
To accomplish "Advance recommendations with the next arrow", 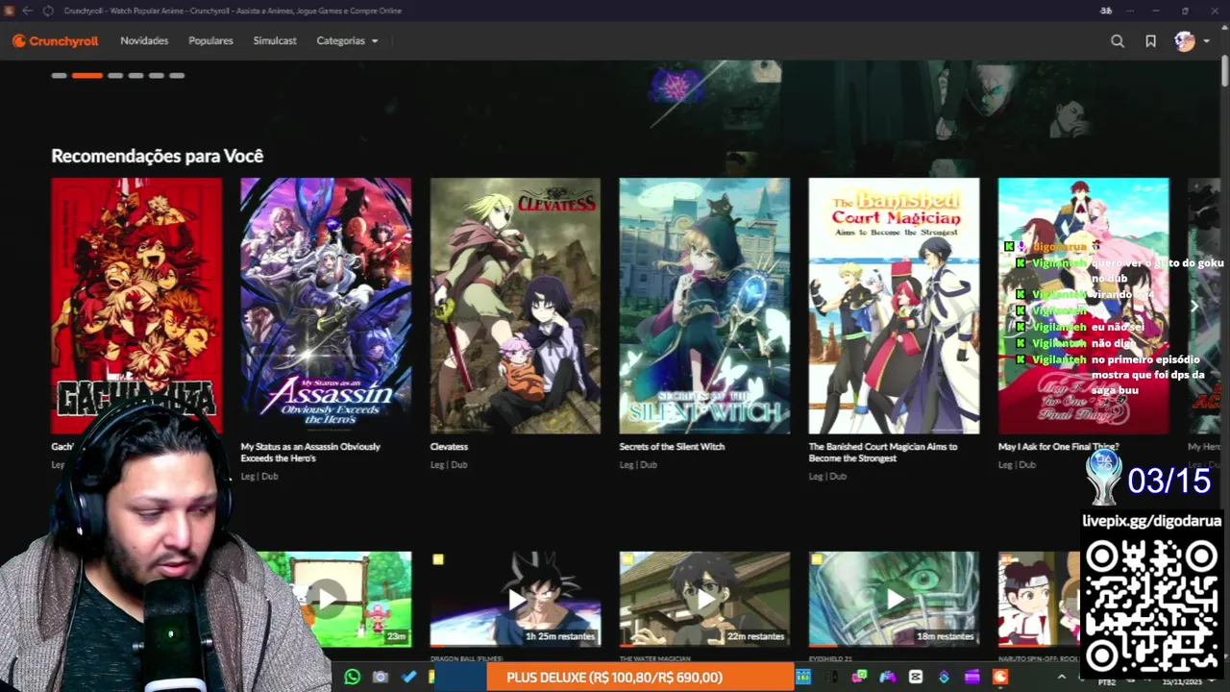I will tap(1194, 306).
